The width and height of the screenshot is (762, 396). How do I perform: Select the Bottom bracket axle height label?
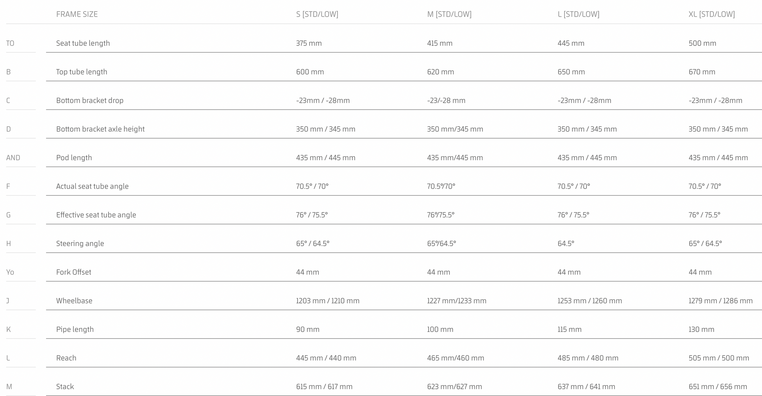click(100, 129)
